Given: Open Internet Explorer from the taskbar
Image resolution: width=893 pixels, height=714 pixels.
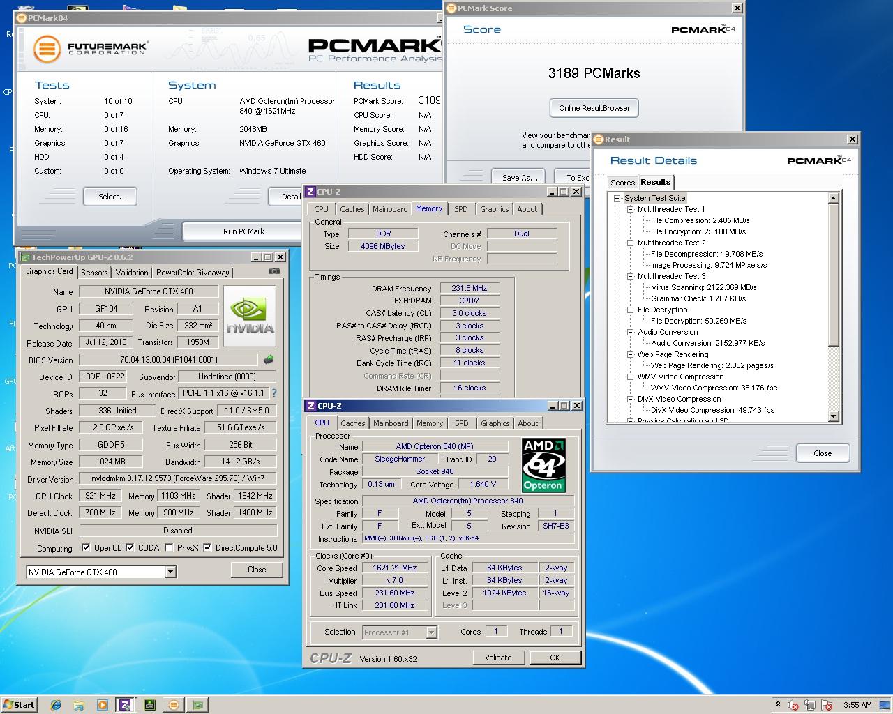Looking at the screenshot, I should click(56, 704).
